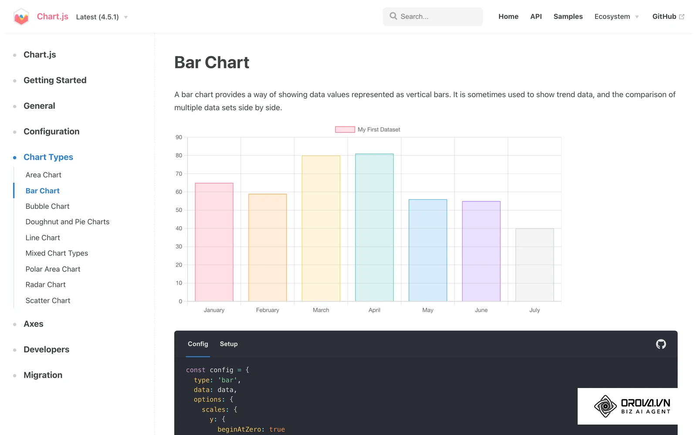The width and height of the screenshot is (697, 435).
Task: Click the January bar in chart
Action: point(214,242)
